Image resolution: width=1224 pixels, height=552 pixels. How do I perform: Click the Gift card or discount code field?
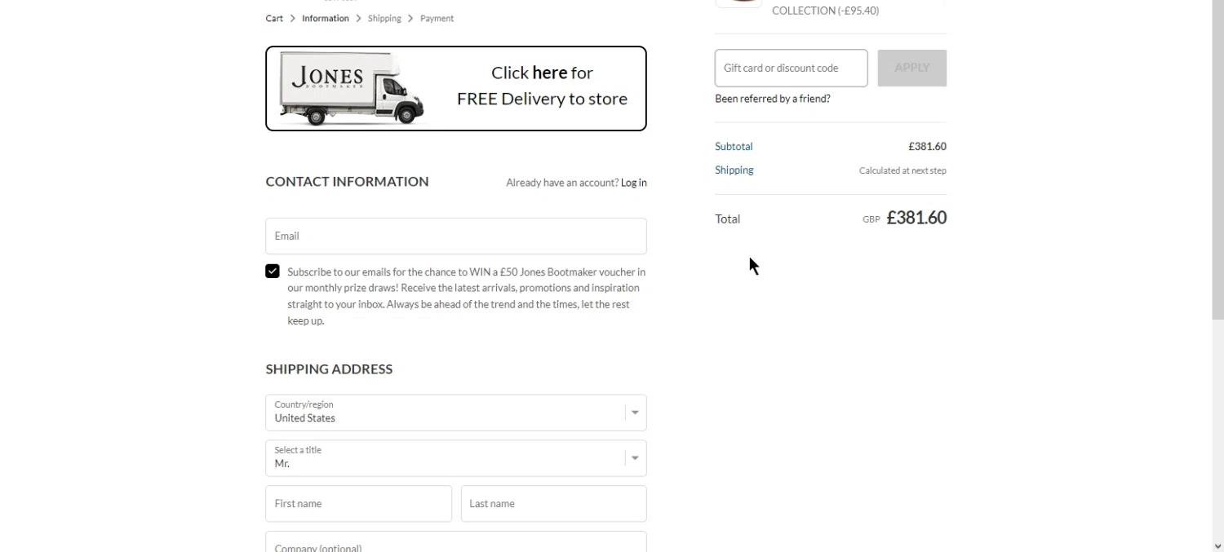(x=792, y=68)
